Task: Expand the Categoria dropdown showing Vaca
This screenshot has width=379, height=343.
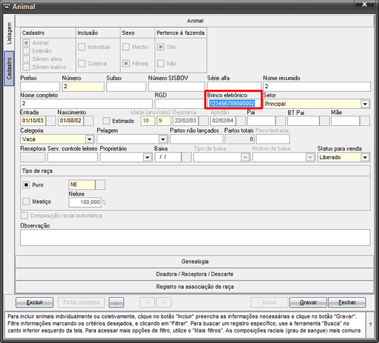Action: [x=89, y=139]
